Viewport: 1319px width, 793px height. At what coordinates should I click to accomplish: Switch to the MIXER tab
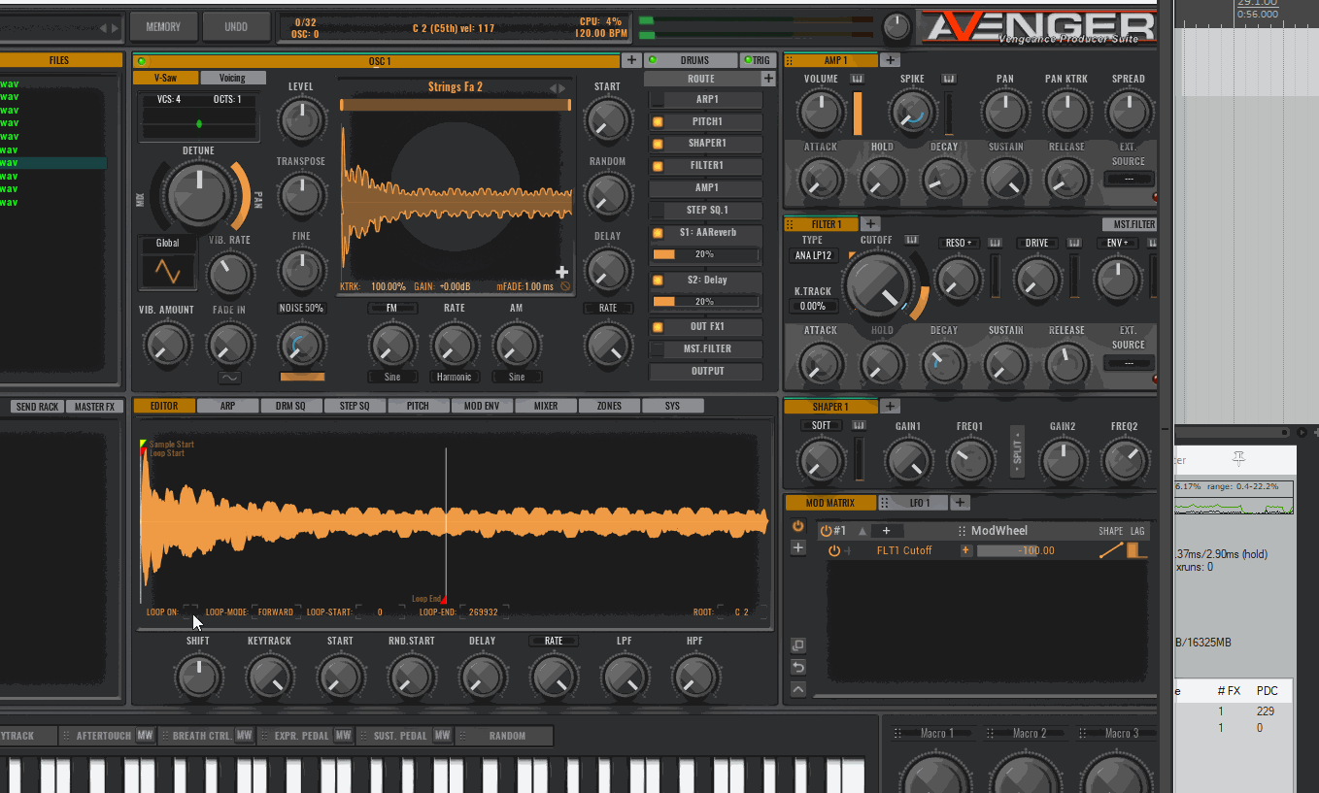click(x=546, y=406)
